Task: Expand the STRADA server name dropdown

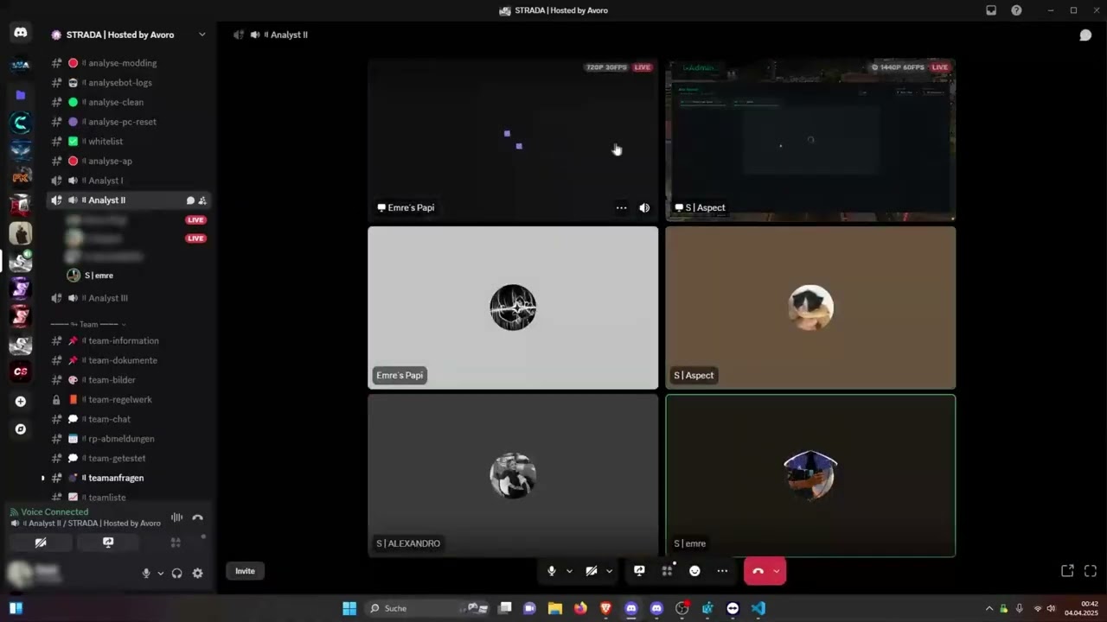Action: click(202, 35)
